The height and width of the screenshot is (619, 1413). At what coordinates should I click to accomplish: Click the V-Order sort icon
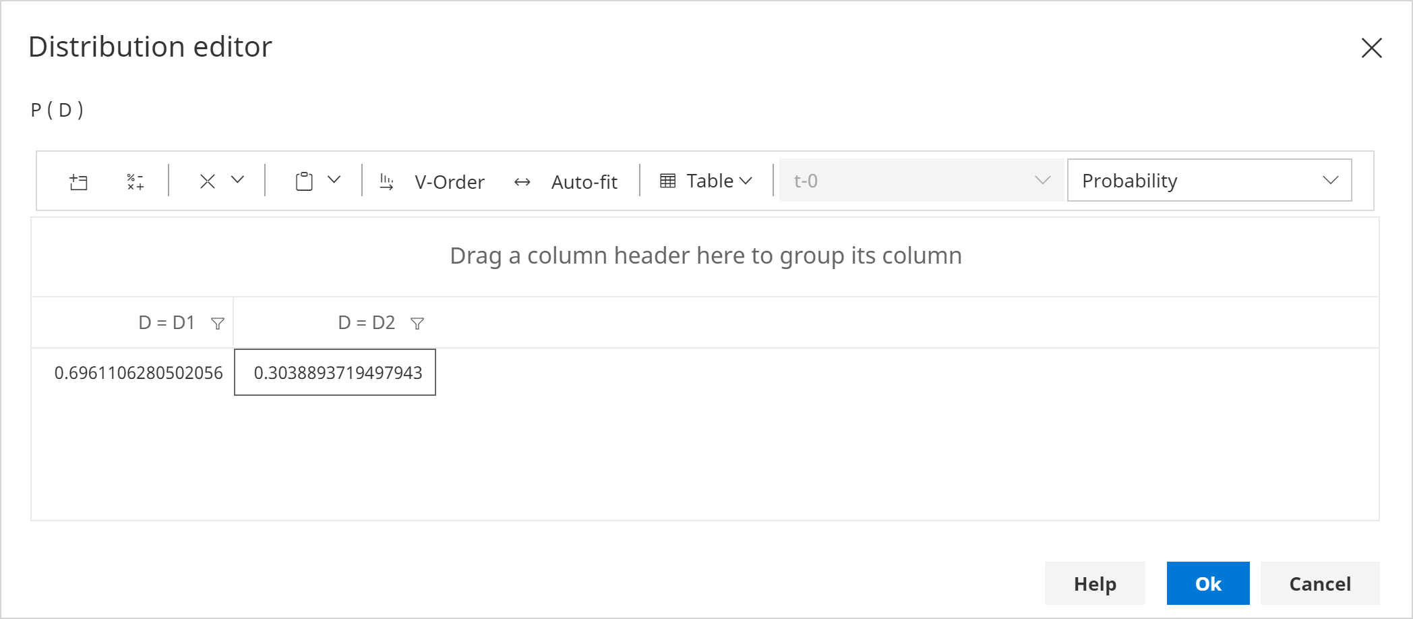(387, 181)
